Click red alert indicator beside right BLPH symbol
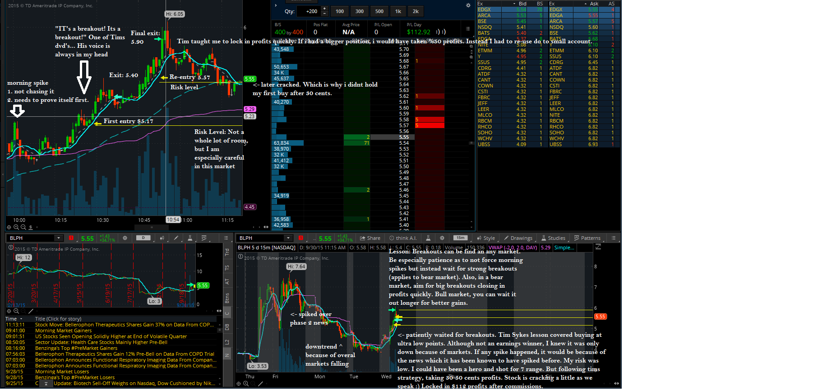 [301, 238]
